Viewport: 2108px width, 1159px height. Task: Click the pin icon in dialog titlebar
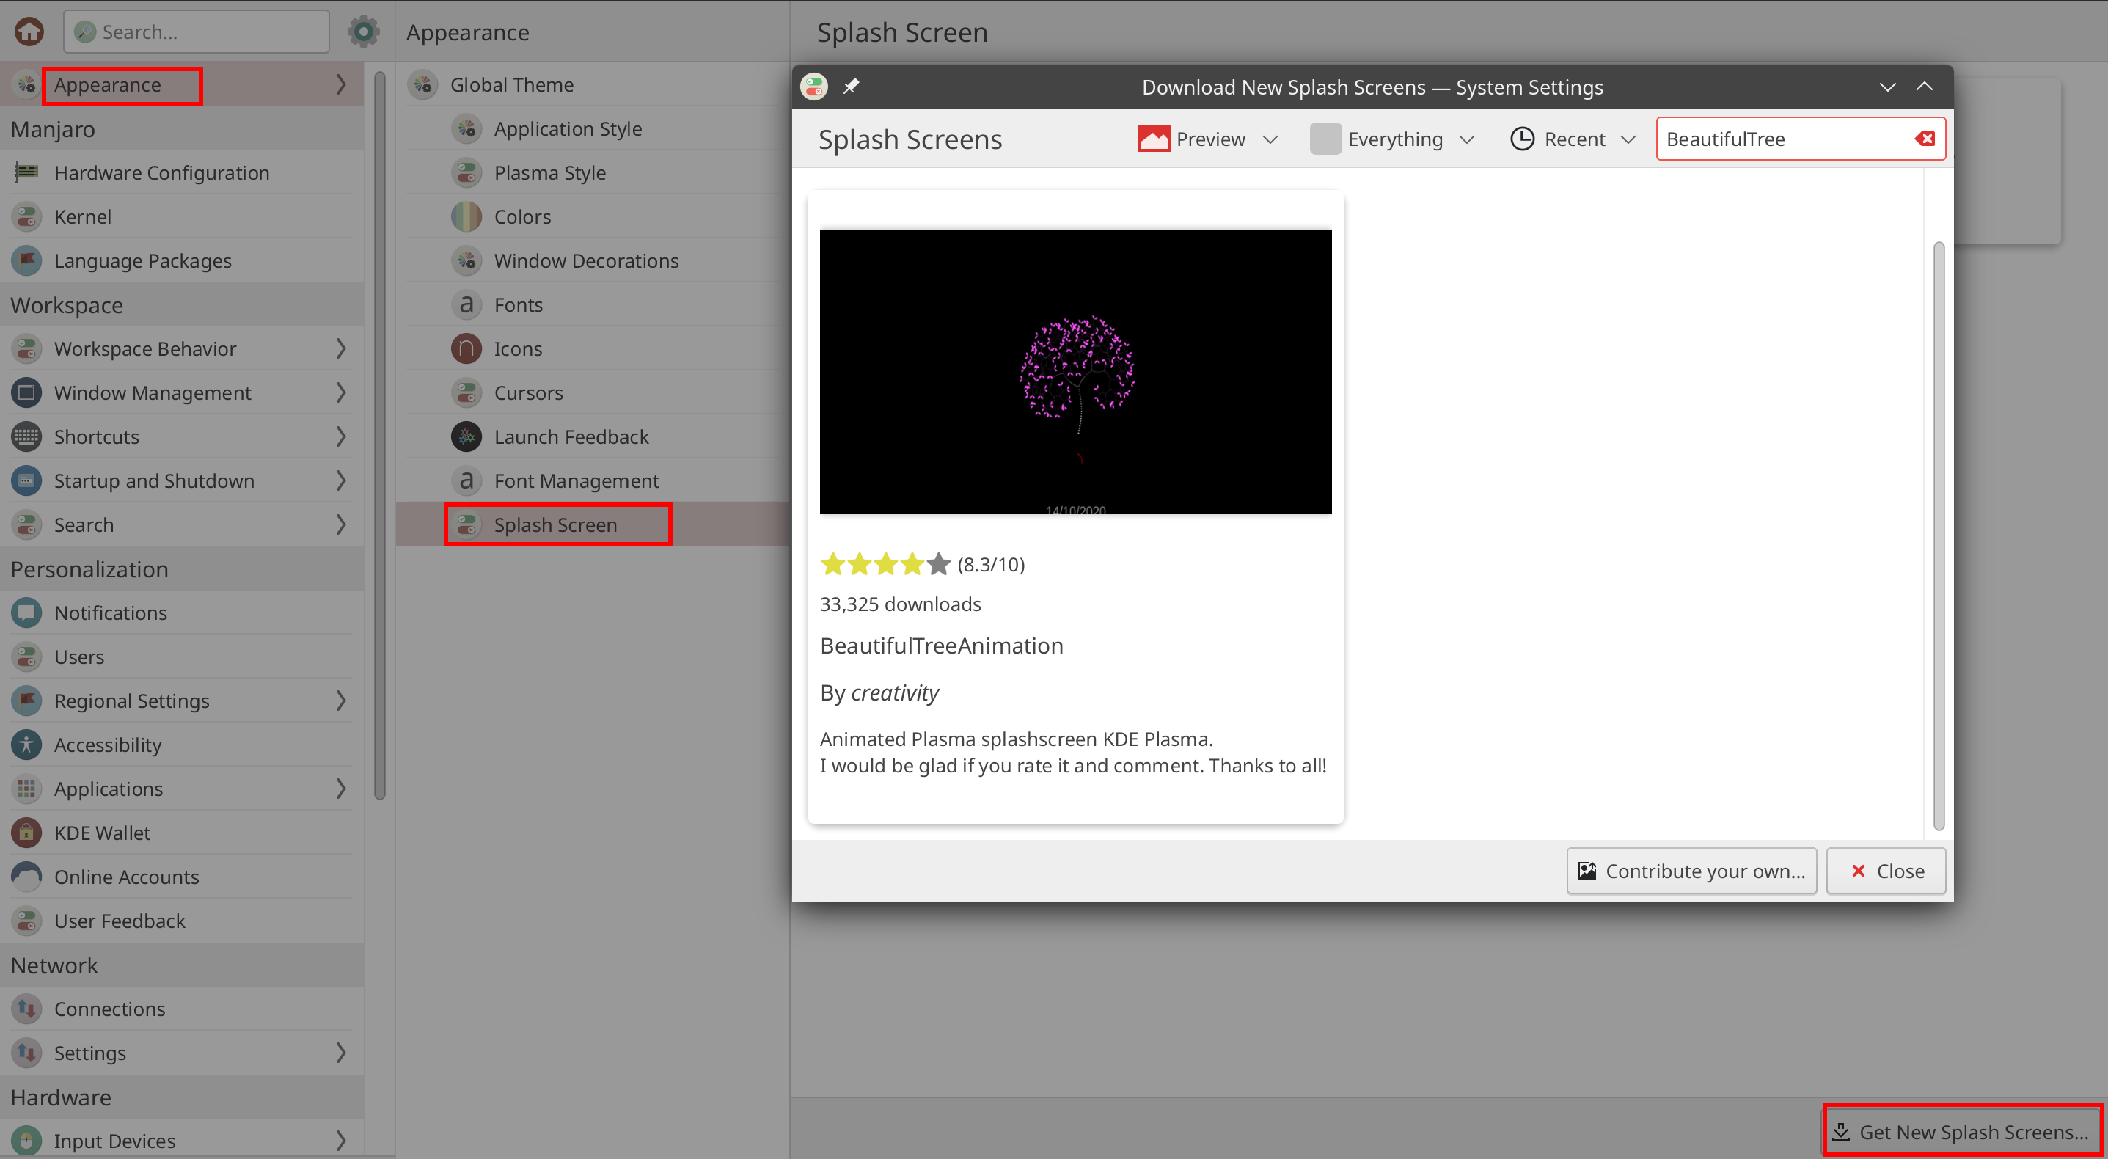(850, 86)
